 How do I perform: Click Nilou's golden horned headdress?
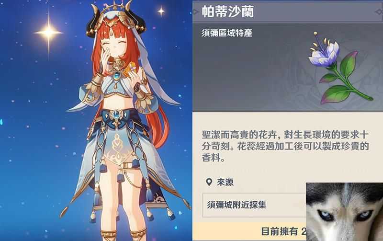coord(115,18)
